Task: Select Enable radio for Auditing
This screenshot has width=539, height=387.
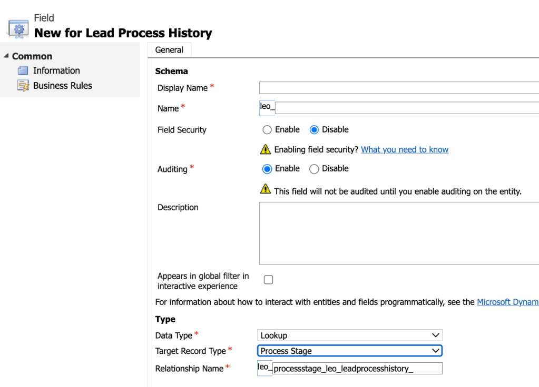Action: click(x=267, y=169)
